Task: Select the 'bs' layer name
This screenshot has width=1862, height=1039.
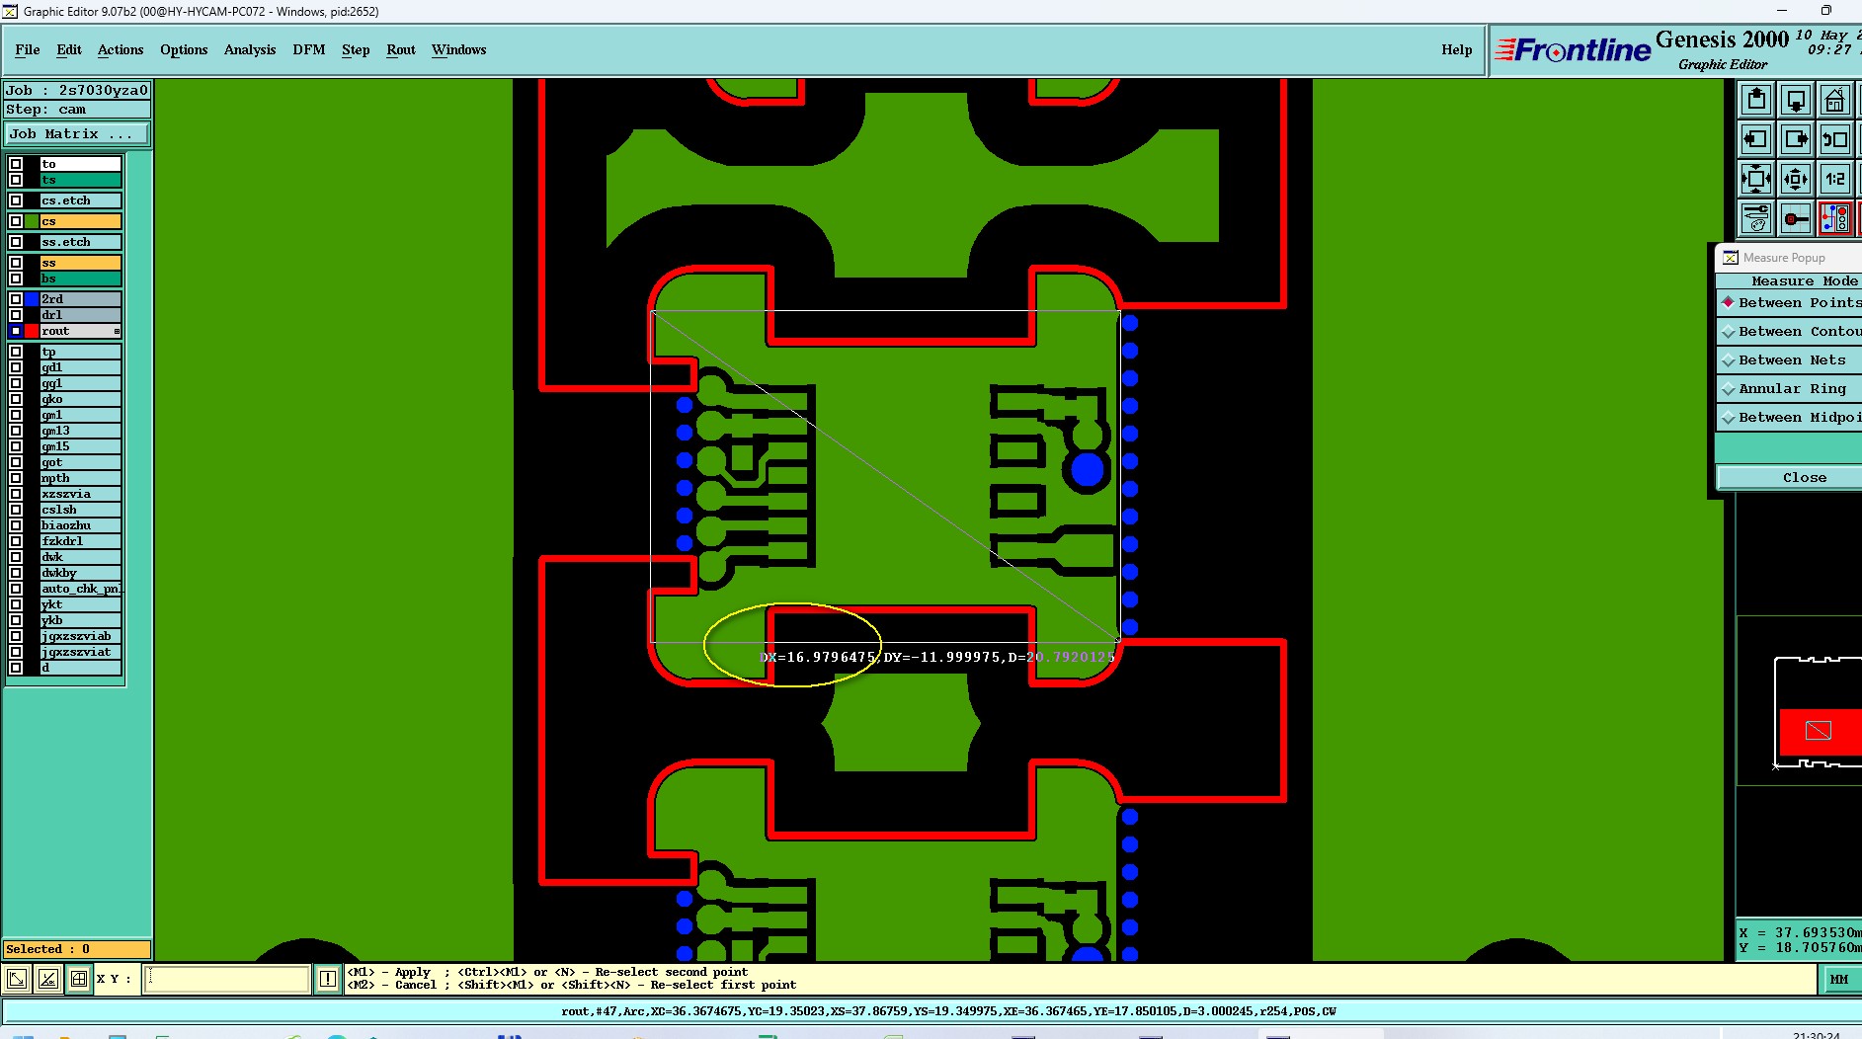Action: pos(81,279)
